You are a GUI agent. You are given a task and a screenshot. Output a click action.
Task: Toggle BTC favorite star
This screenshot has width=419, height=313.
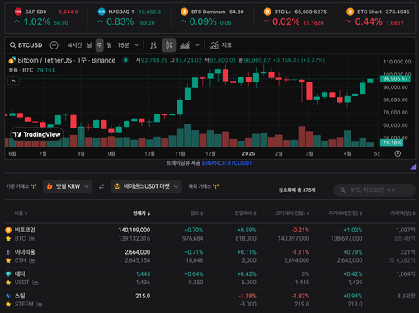(x=8, y=239)
